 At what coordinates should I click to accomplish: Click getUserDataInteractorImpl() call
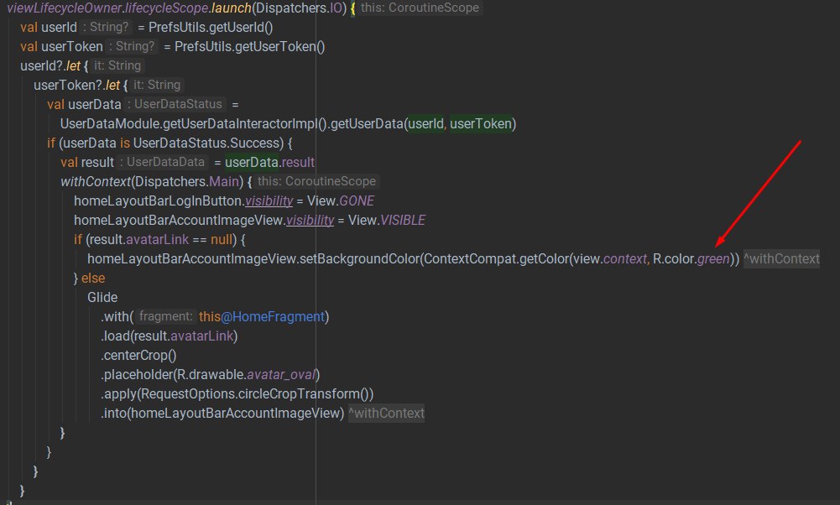tap(245, 123)
